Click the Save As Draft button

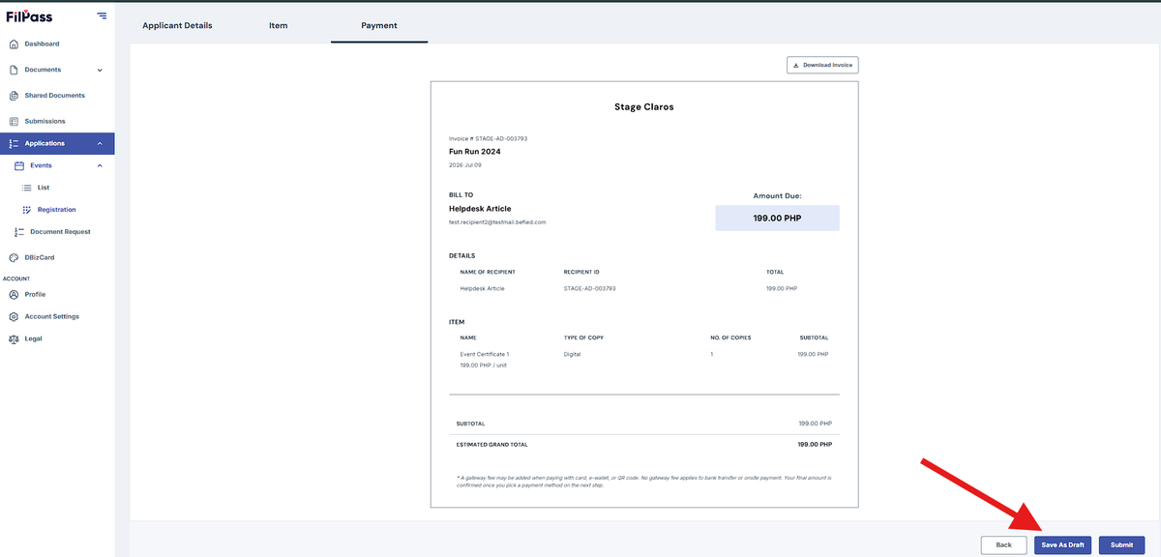click(x=1062, y=545)
